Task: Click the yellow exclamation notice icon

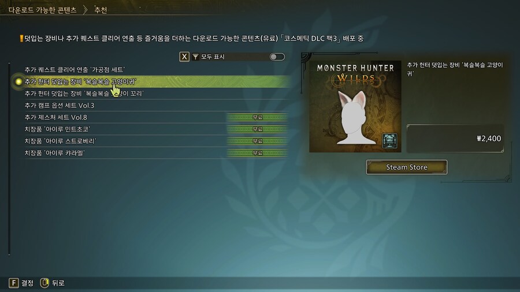Action: coord(21,39)
